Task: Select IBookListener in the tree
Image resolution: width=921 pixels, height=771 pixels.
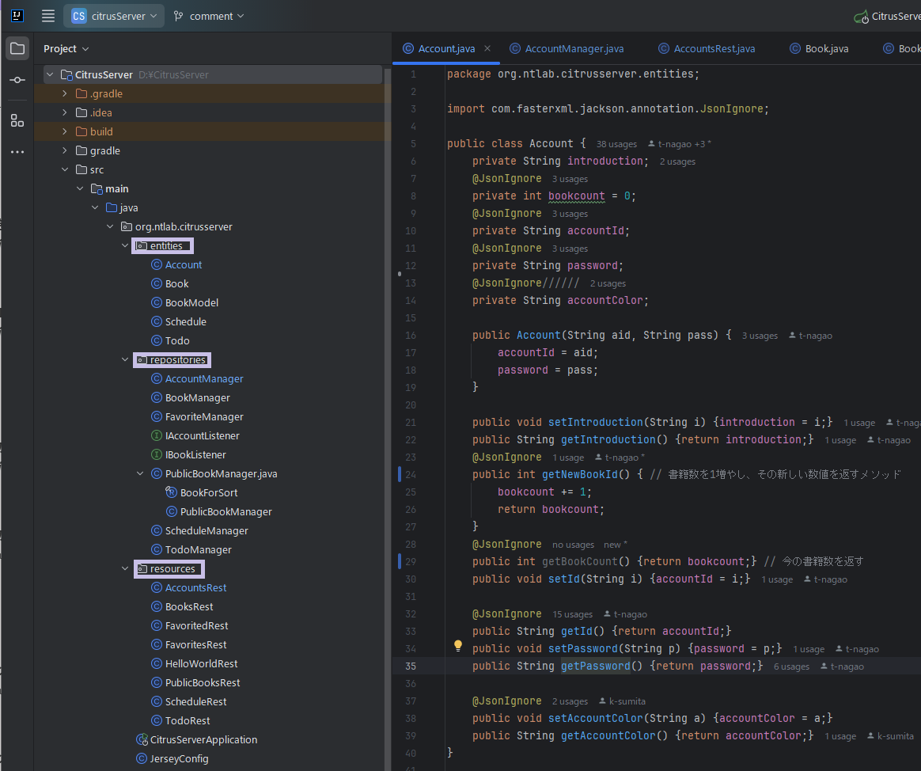Action: (195, 455)
